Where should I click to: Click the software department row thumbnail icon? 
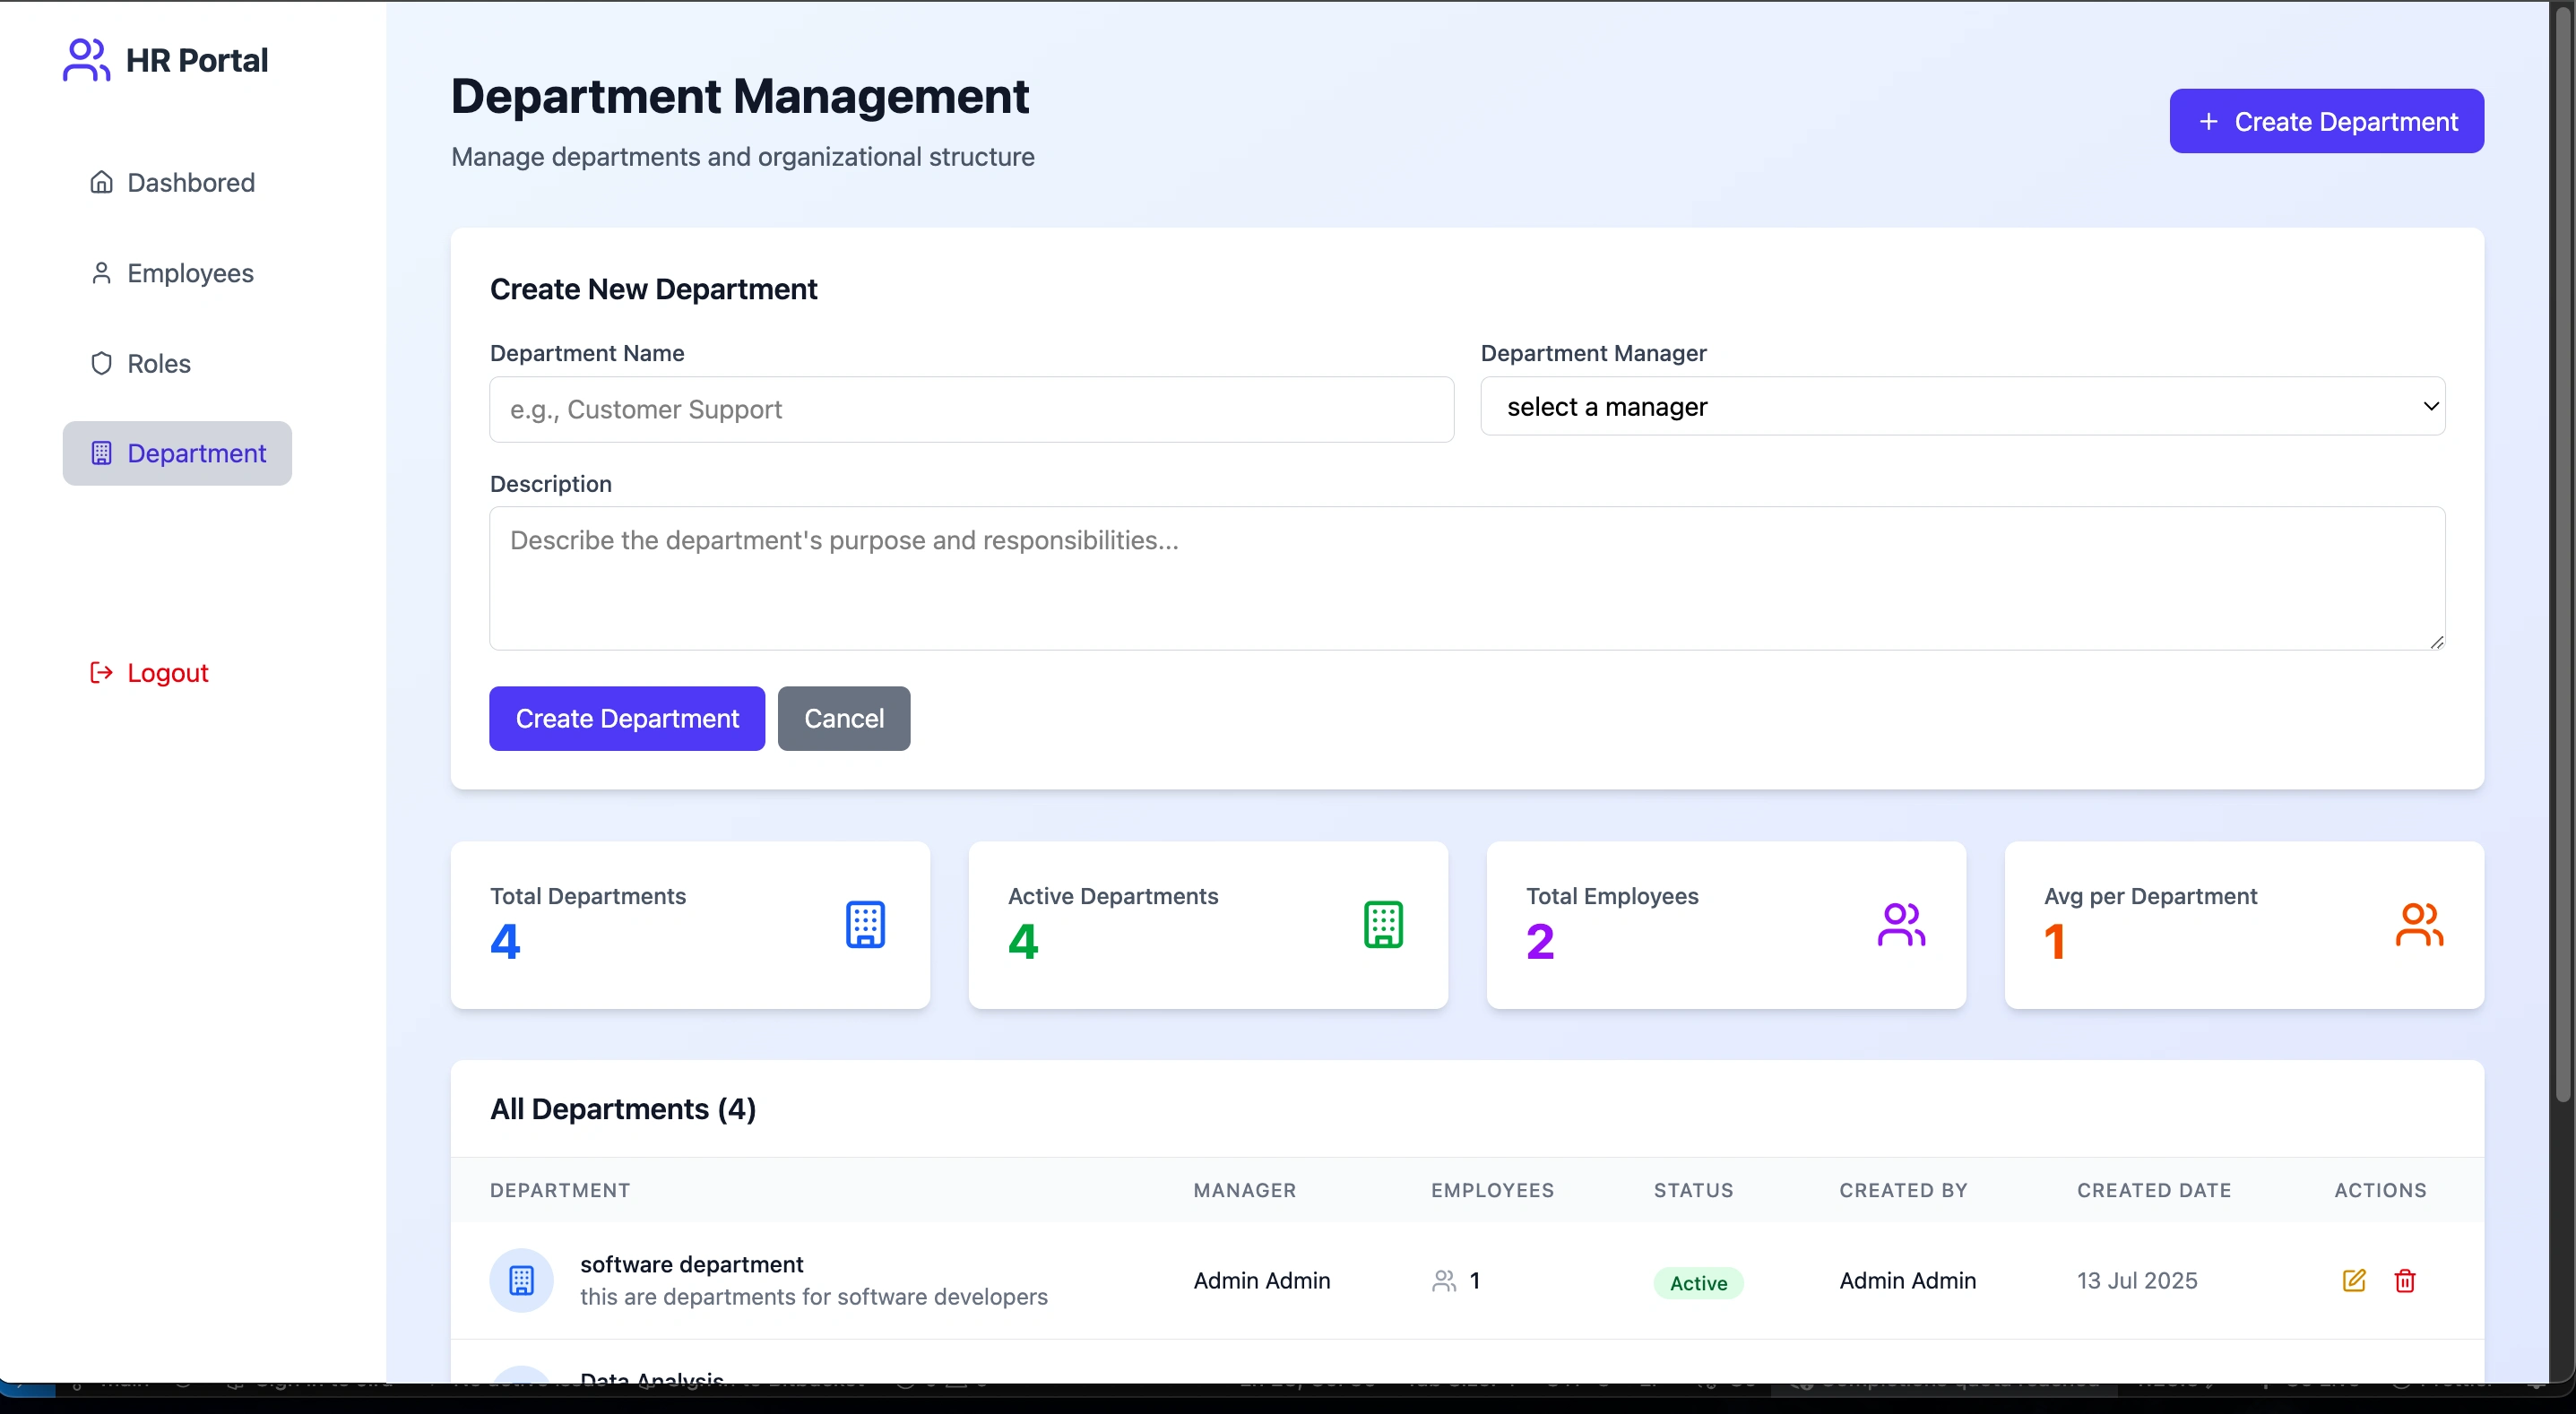[521, 1280]
